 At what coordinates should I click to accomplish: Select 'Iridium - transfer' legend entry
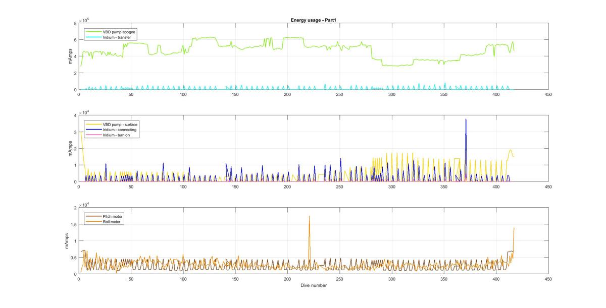coord(109,37)
